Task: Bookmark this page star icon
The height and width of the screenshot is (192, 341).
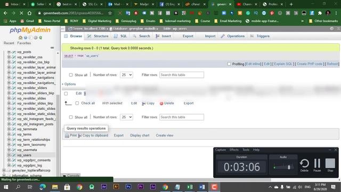Action: point(110,13)
